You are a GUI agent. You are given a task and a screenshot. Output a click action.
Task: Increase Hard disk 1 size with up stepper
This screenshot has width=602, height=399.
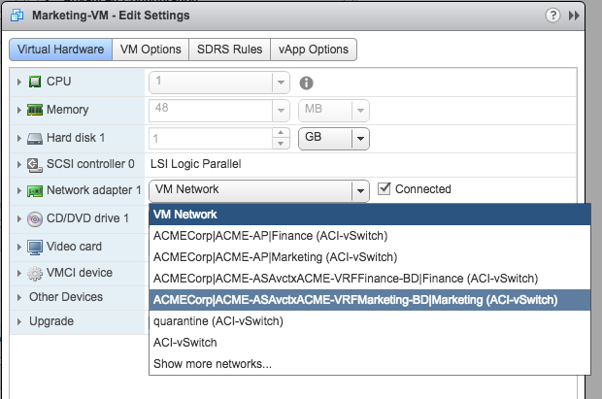point(281,132)
